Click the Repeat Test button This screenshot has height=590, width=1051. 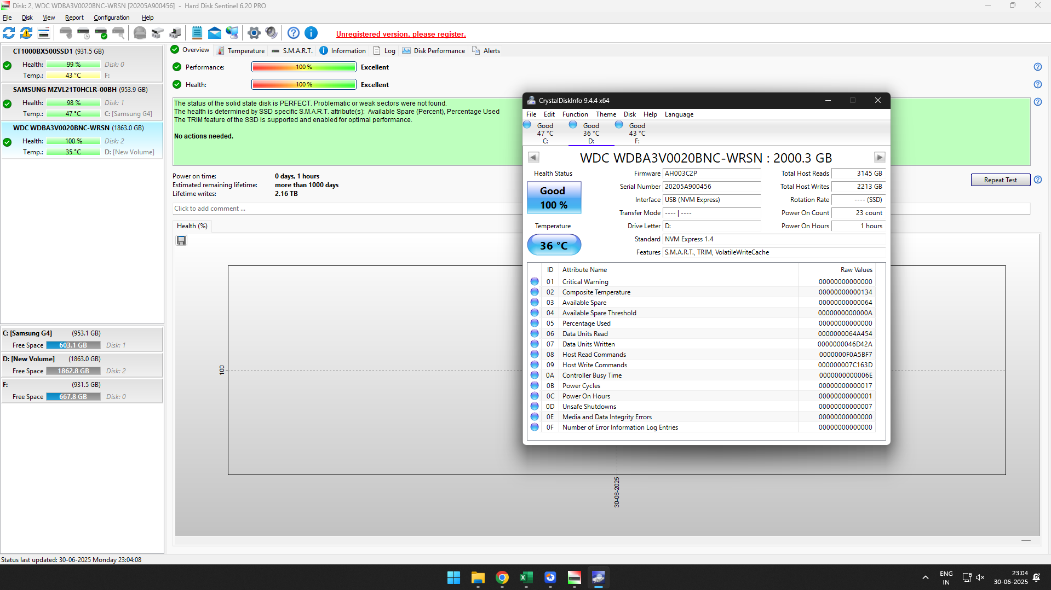tap(1000, 180)
